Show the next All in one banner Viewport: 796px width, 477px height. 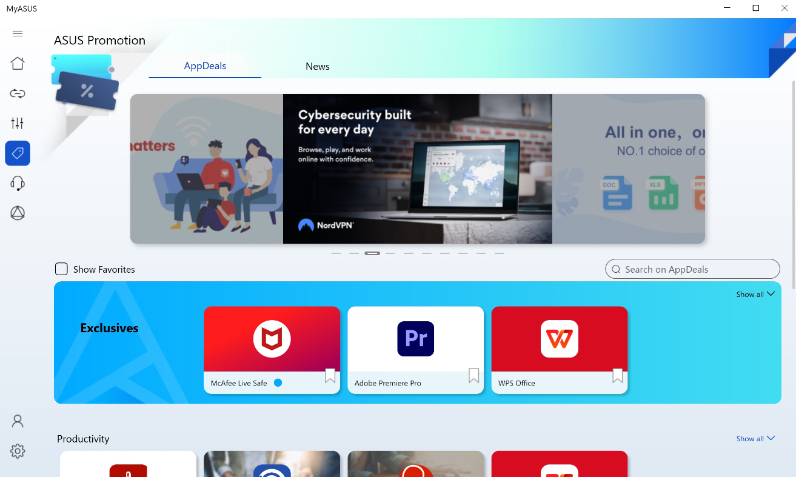[x=629, y=169]
